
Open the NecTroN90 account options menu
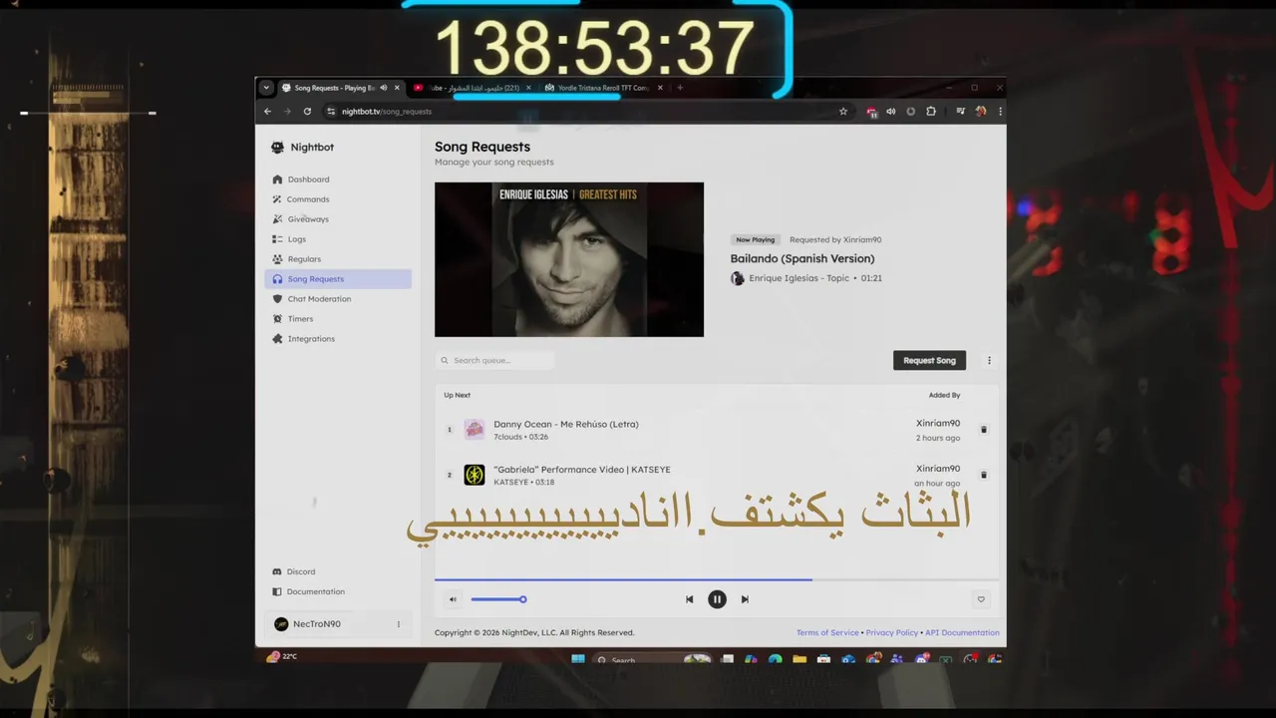pyautogui.click(x=398, y=624)
